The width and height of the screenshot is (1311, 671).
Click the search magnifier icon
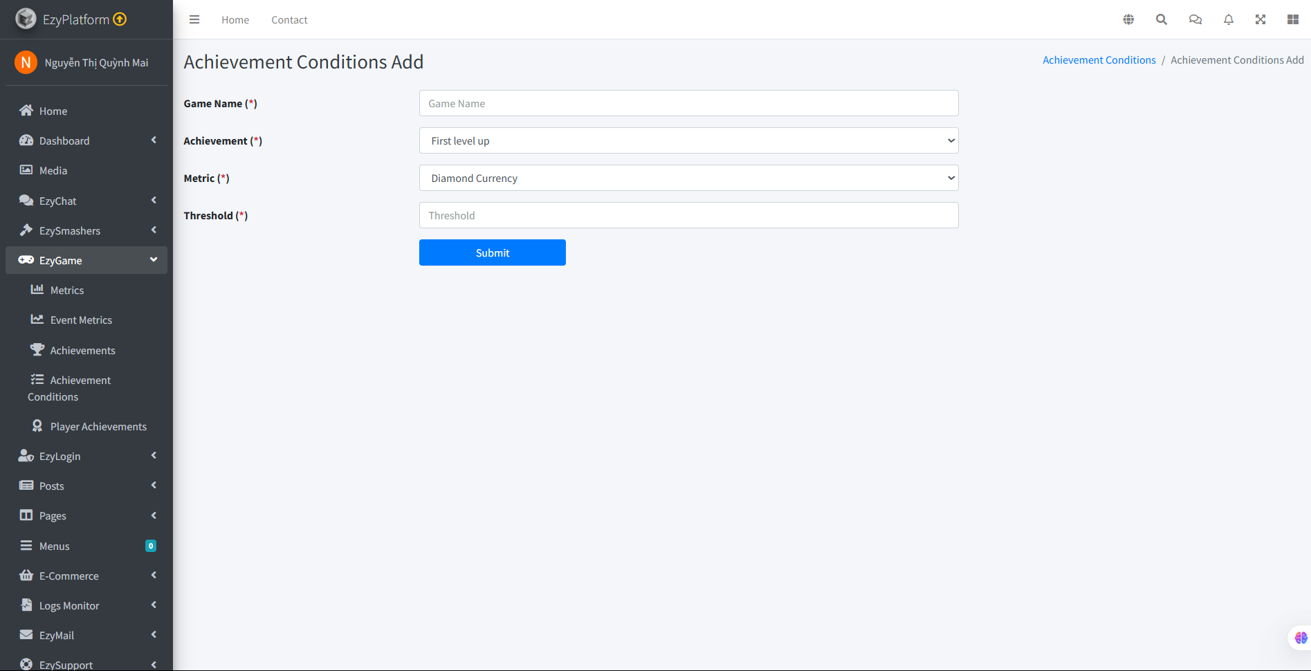point(1162,19)
